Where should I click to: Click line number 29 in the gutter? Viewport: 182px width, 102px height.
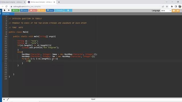coord(6,79)
